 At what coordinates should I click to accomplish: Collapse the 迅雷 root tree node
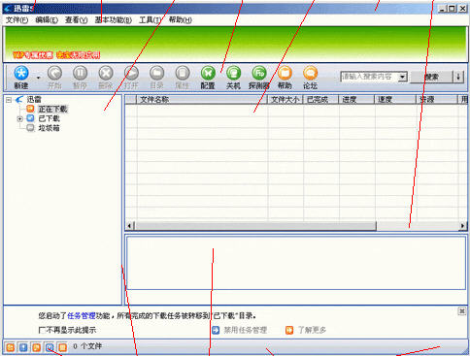(9, 100)
